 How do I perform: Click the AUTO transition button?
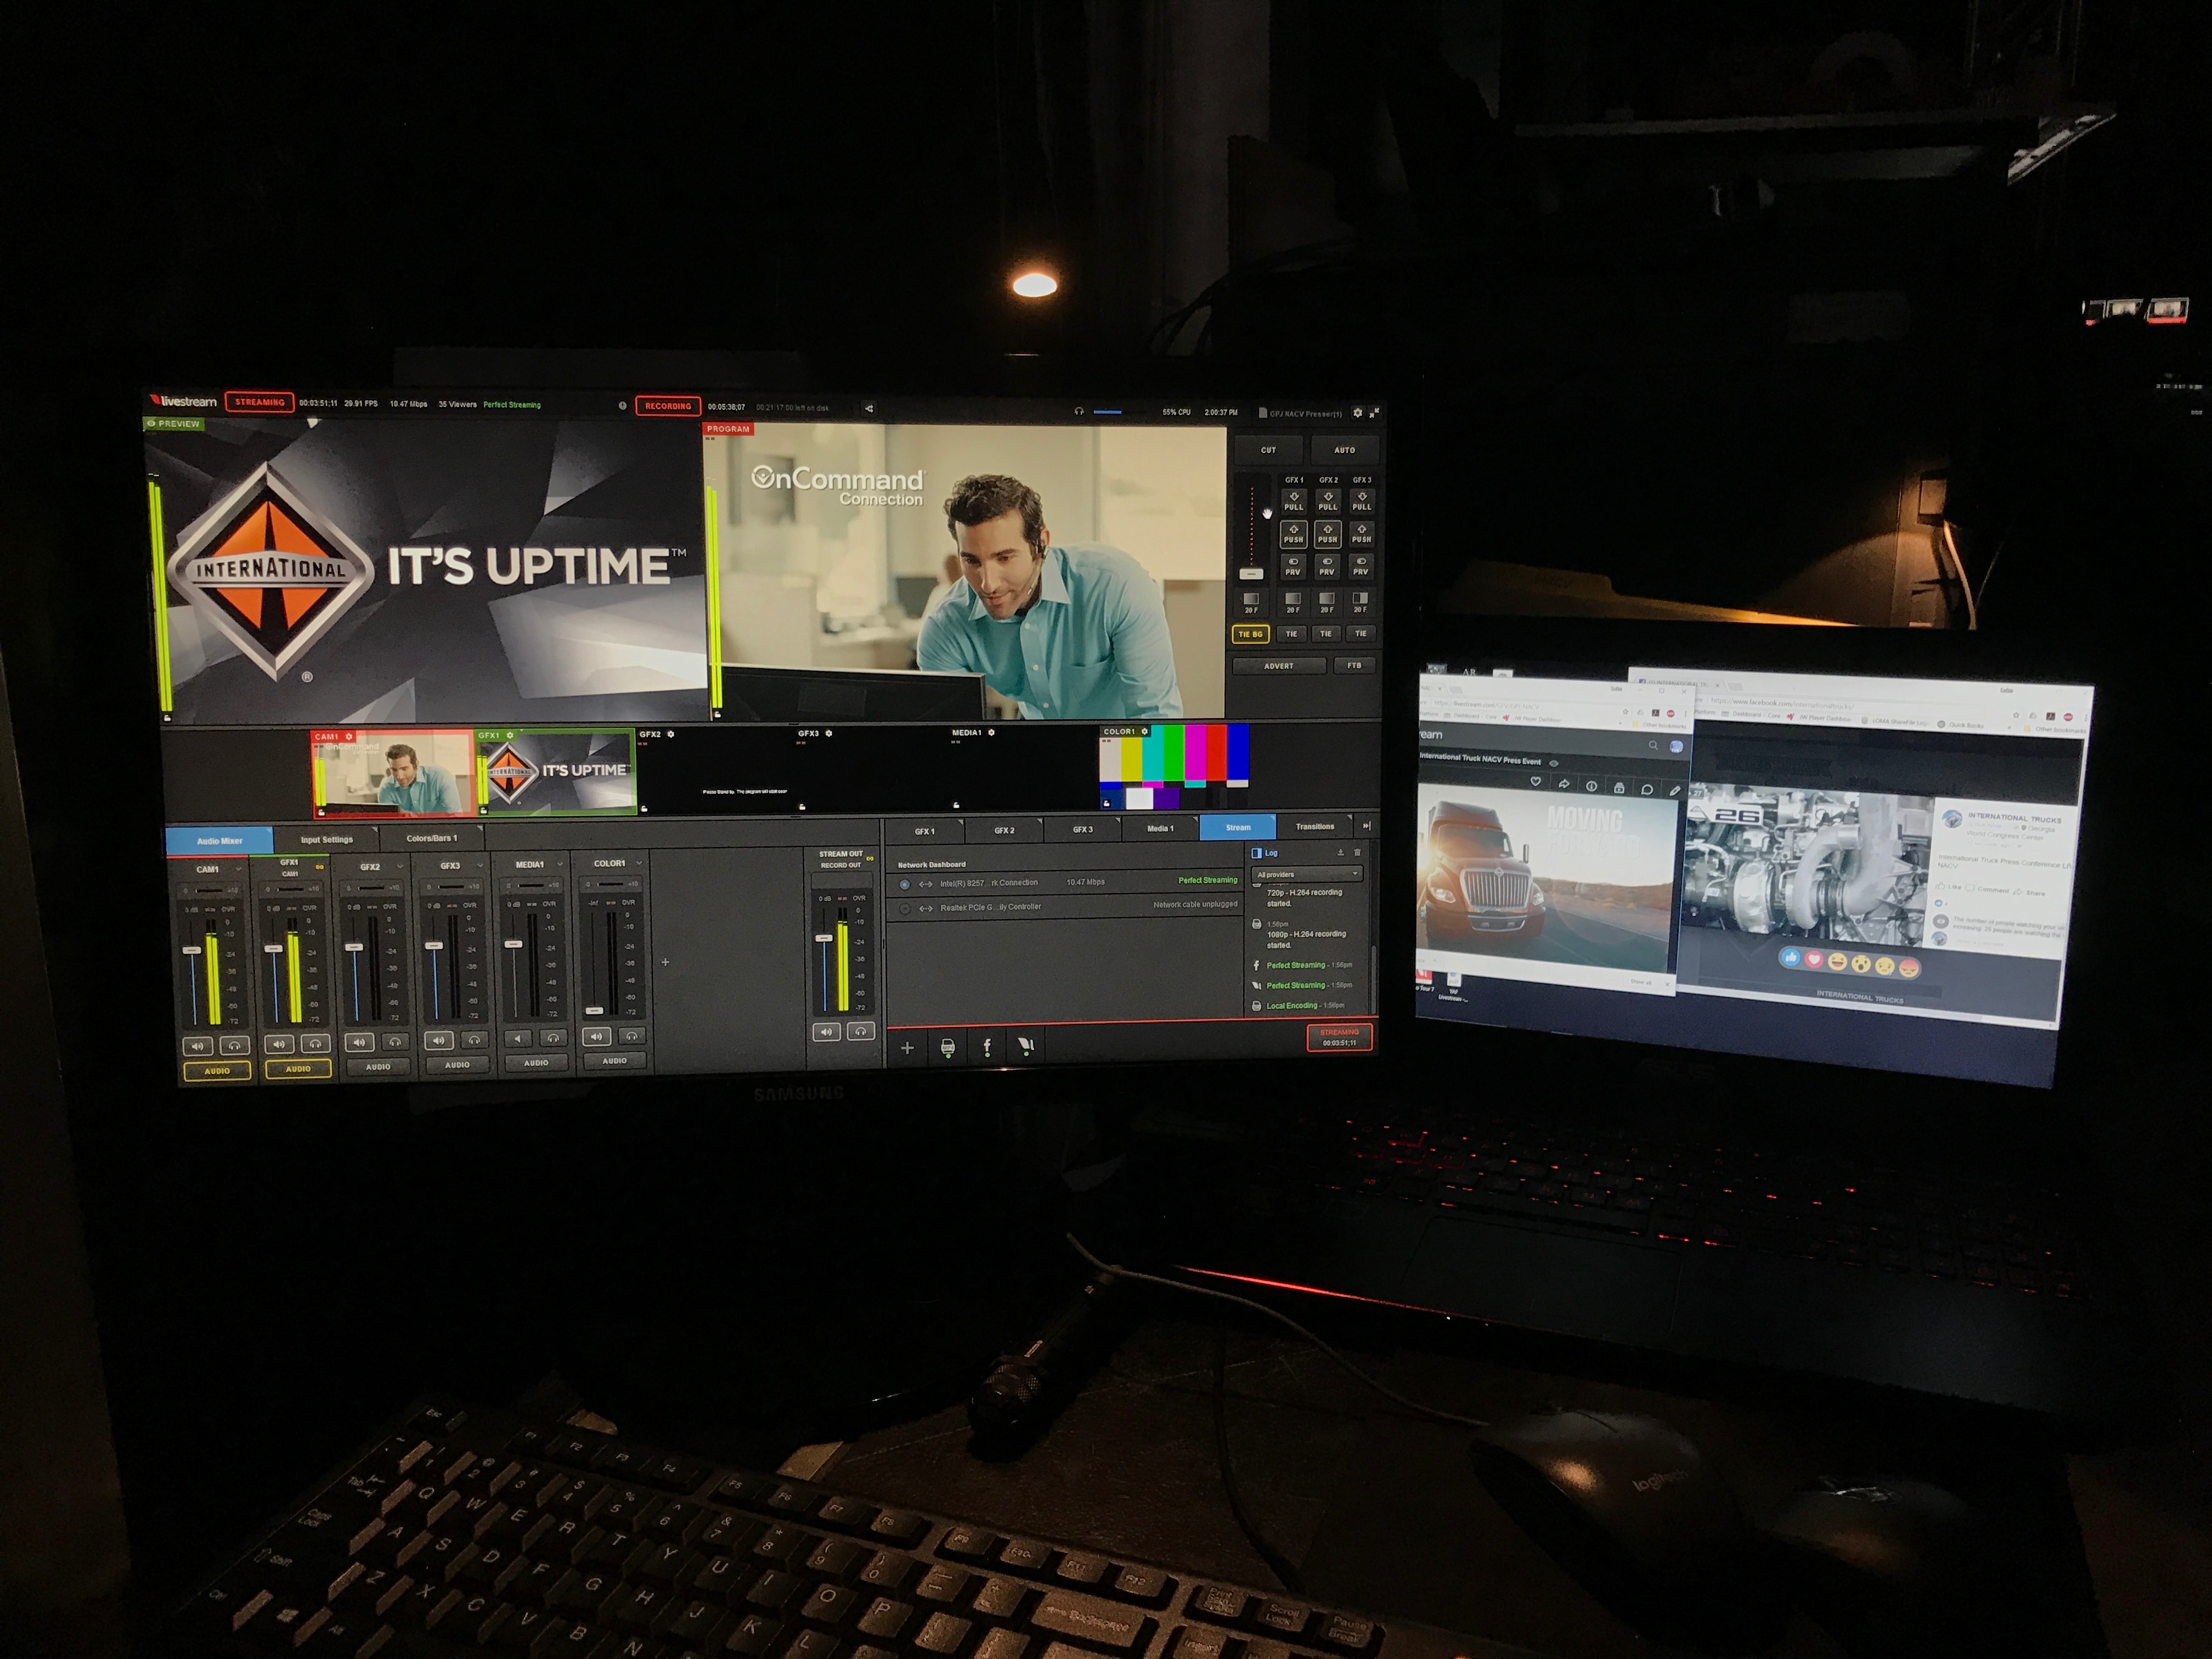(x=1344, y=450)
